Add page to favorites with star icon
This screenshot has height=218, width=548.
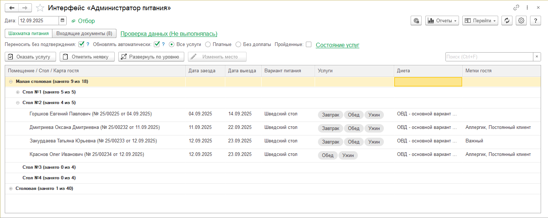40,8
